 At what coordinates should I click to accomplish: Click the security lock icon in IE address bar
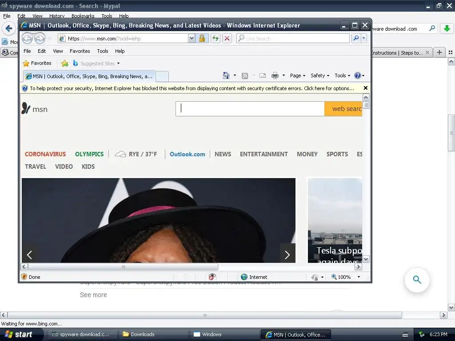point(202,38)
